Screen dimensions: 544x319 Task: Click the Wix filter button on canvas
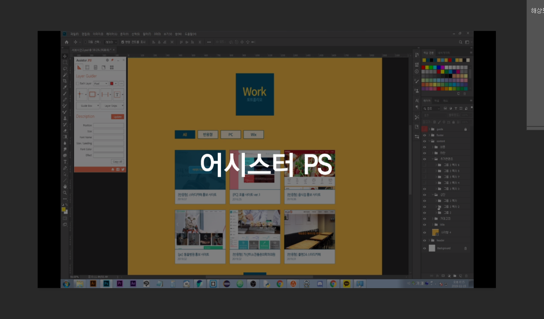pos(253,135)
